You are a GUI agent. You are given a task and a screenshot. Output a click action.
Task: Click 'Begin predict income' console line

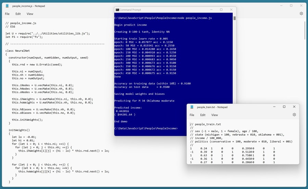(130, 25)
